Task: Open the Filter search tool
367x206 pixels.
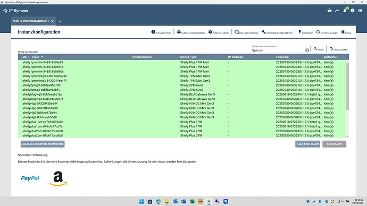Action: point(318,49)
